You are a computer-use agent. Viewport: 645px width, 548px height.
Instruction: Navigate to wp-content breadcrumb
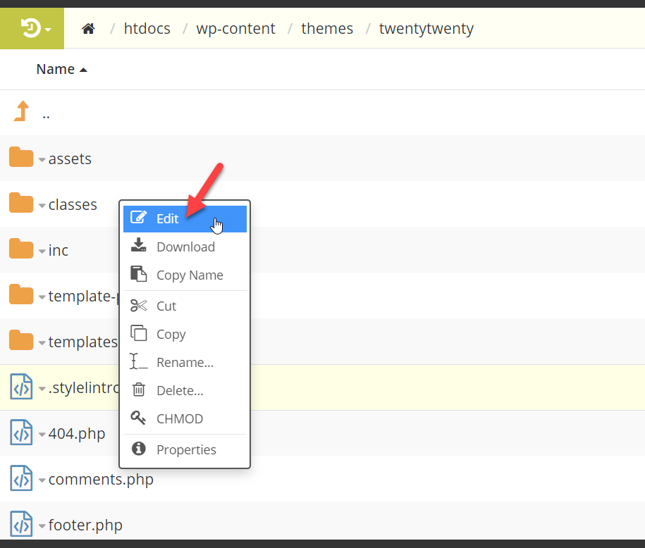(235, 29)
